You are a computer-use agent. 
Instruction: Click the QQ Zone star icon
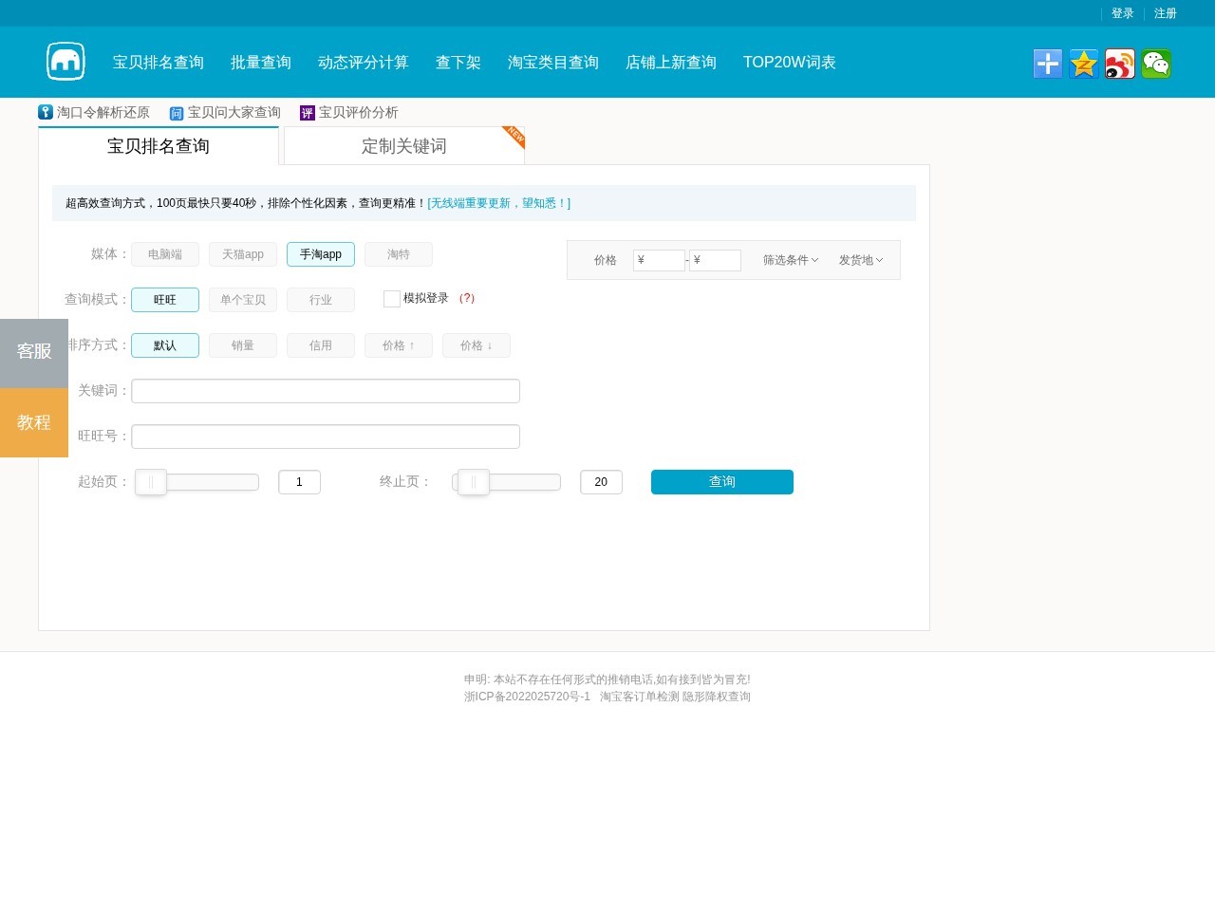pos(1084,64)
